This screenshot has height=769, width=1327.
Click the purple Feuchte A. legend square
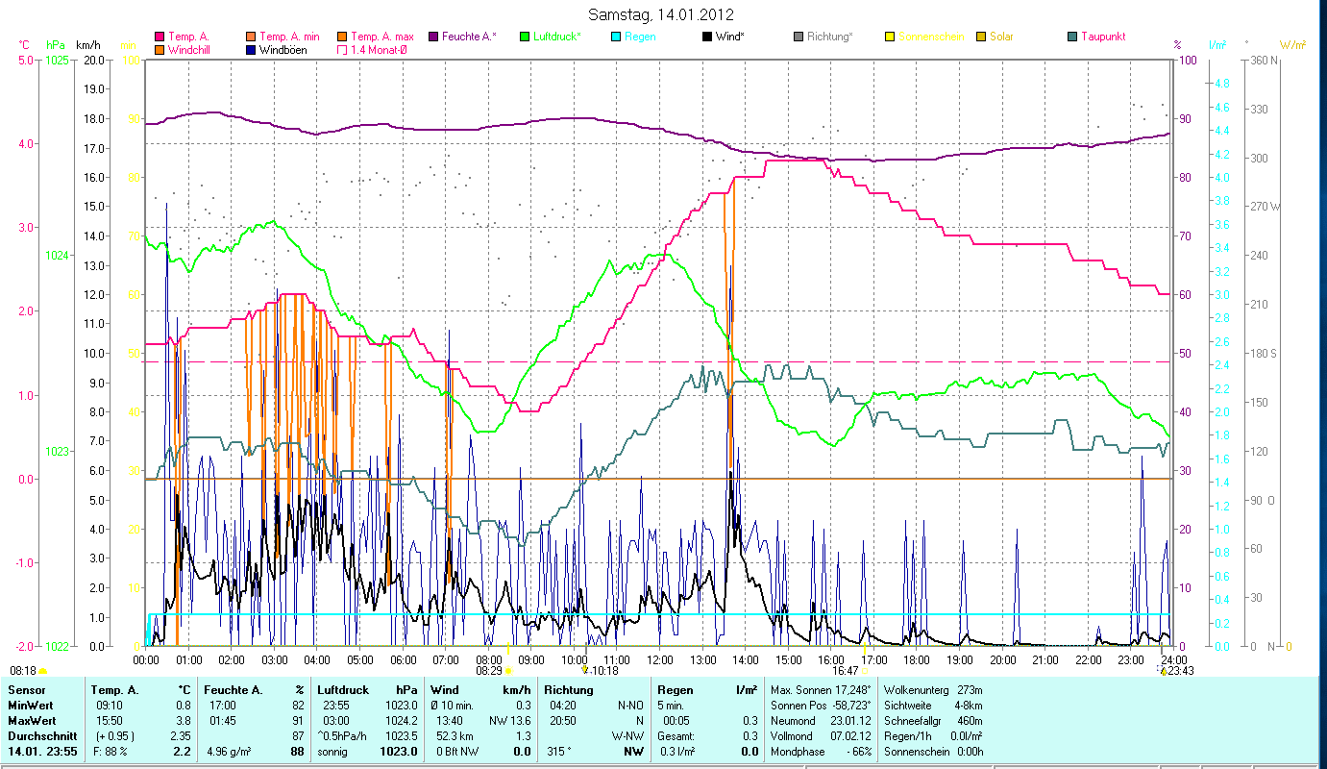(434, 37)
